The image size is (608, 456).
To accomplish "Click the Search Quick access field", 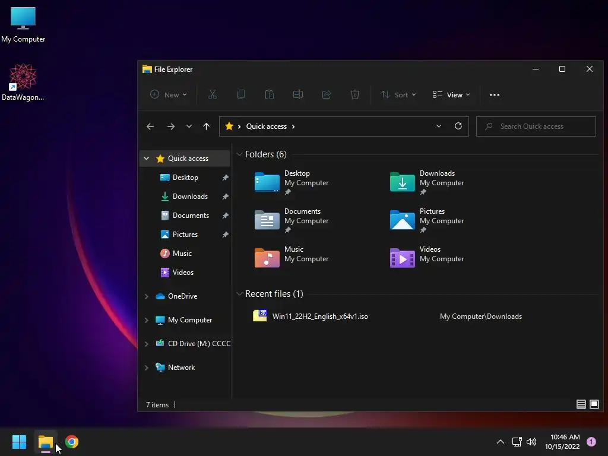I will tap(536, 126).
